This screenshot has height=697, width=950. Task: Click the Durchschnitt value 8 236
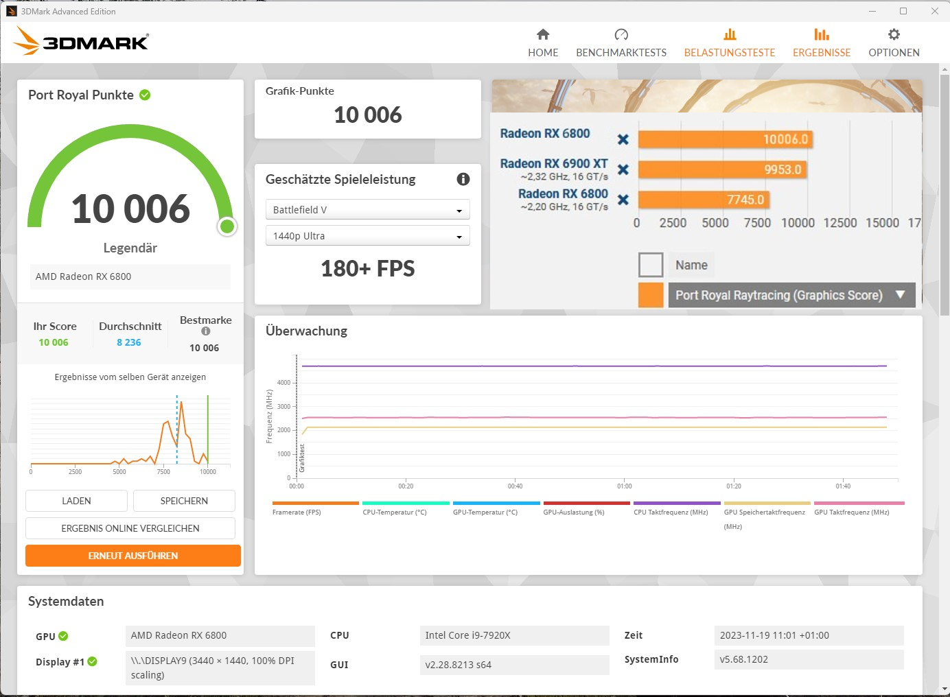[x=128, y=342]
